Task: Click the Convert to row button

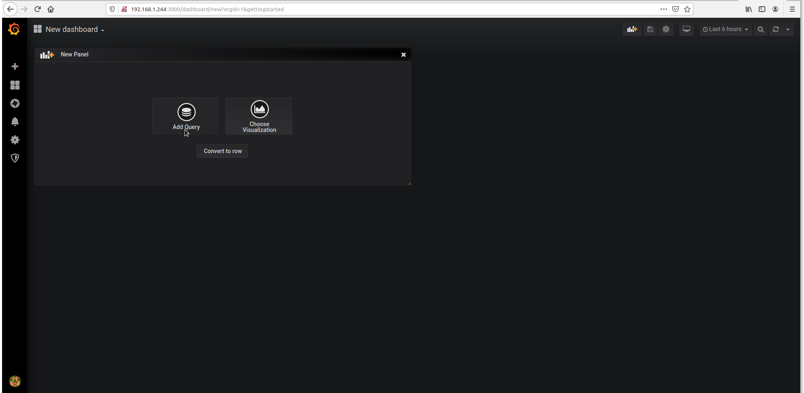Action: [x=222, y=151]
